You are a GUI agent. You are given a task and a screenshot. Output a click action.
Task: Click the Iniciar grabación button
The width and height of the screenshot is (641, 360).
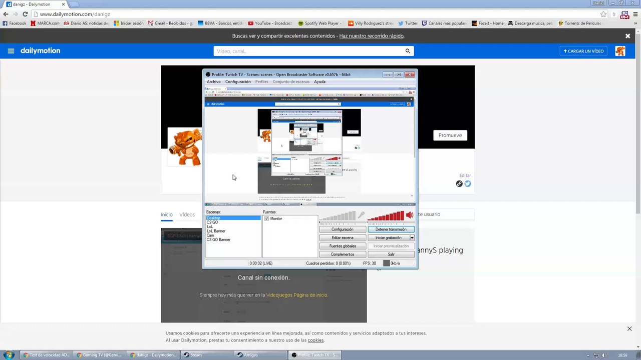(x=389, y=237)
